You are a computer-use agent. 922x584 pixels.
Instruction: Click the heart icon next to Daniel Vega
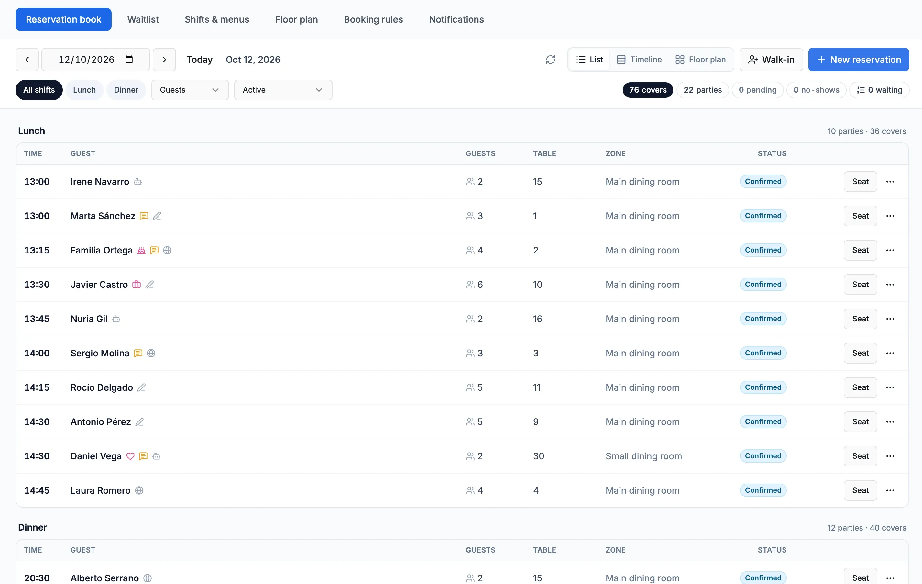130,456
